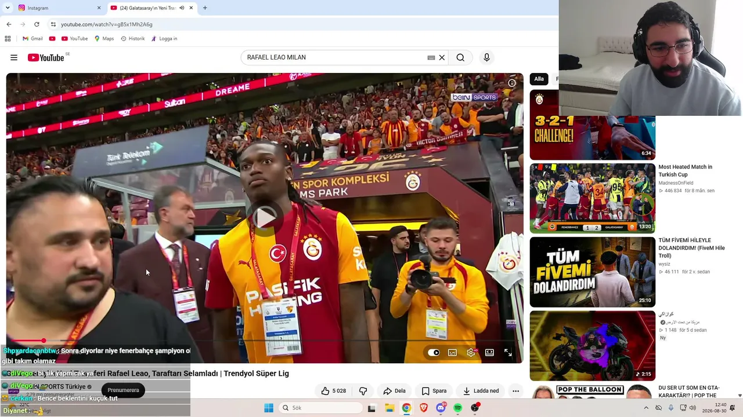Open the video info card icon
743x417 pixels.
click(x=512, y=83)
